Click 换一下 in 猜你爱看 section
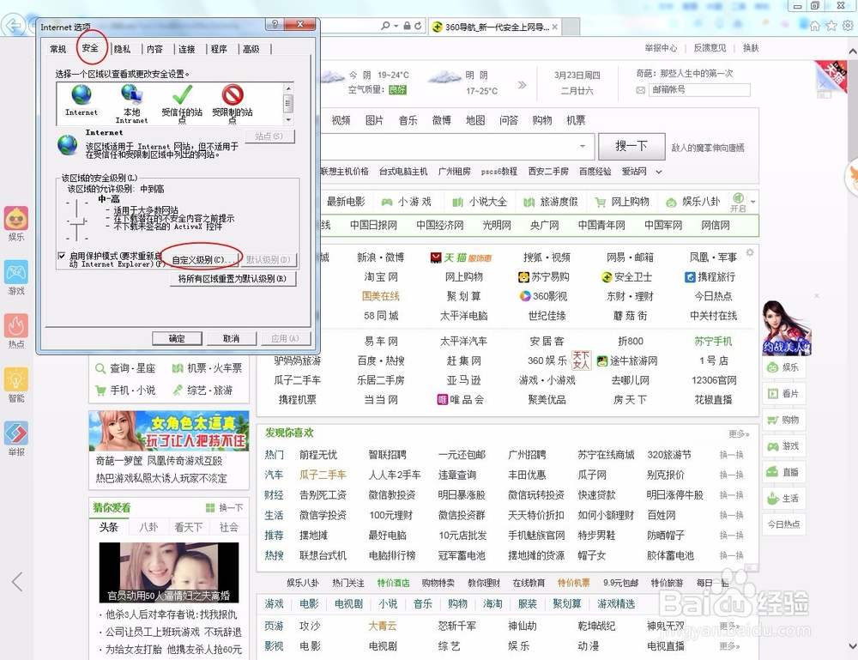858x660 pixels. [x=225, y=508]
